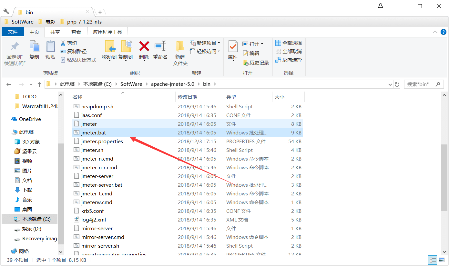Collapse the ribbon with the chevron
The width and height of the screenshot is (449, 266).
(x=435, y=32)
